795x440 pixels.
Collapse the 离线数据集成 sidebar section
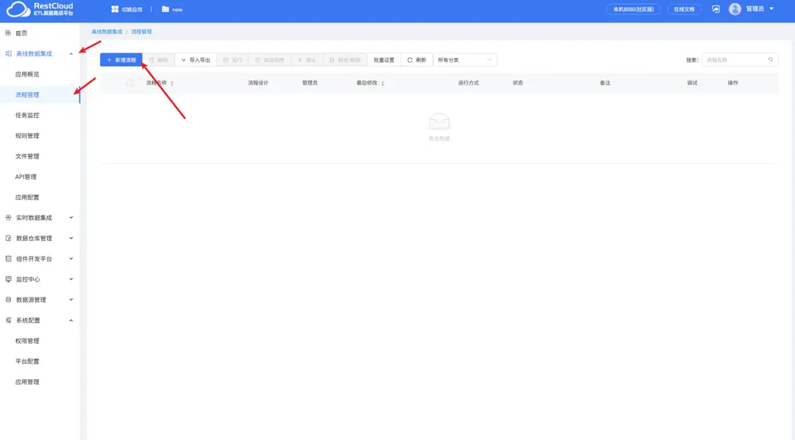pyautogui.click(x=70, y=54)
